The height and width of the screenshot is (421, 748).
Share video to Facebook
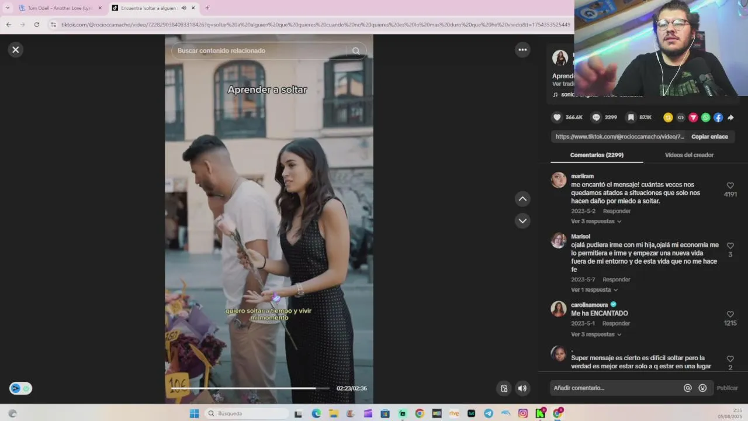click(718, 118)
